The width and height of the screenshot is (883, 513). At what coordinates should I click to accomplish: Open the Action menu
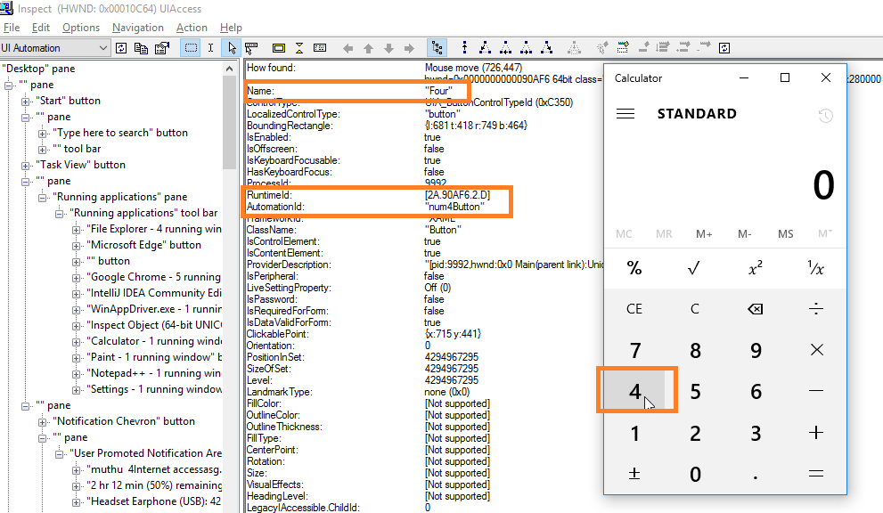pos(192,27)
